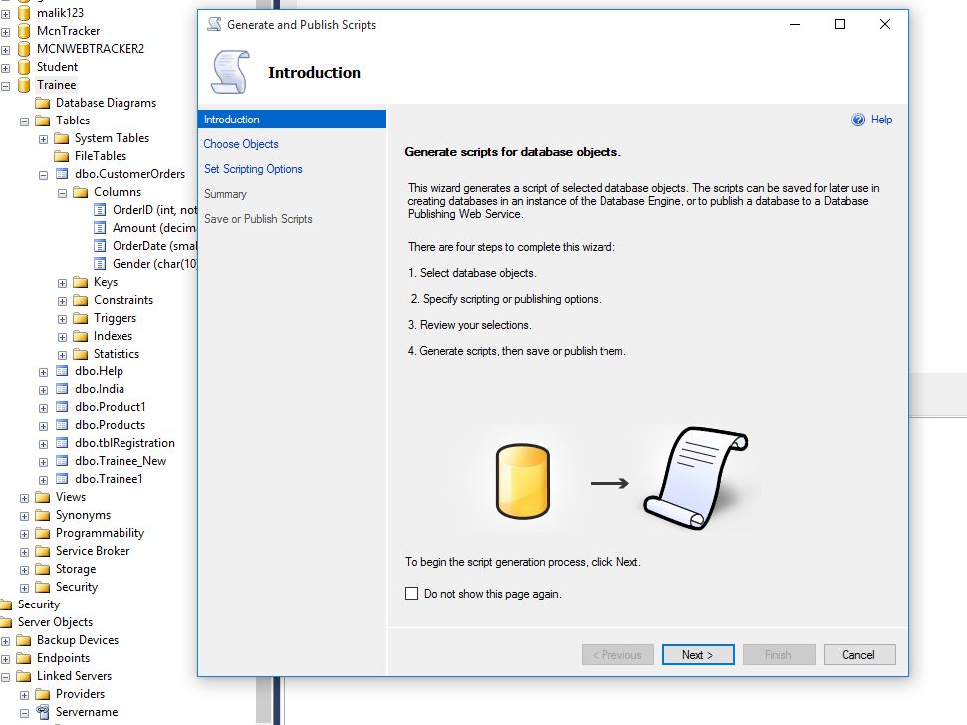Expand the System Tables node
The width and height of the screenshot is (967, 725).
tap(43, 139)
